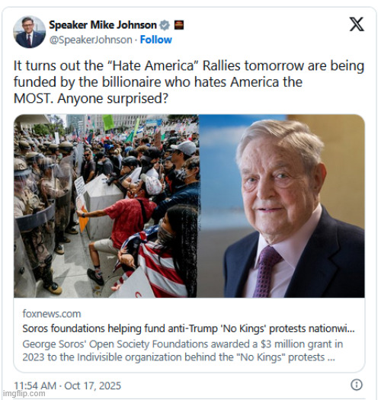This screenshot has height=400, width=381.
Task: Open the Speaker Mike Johnson display name
Action: point(103,25)
